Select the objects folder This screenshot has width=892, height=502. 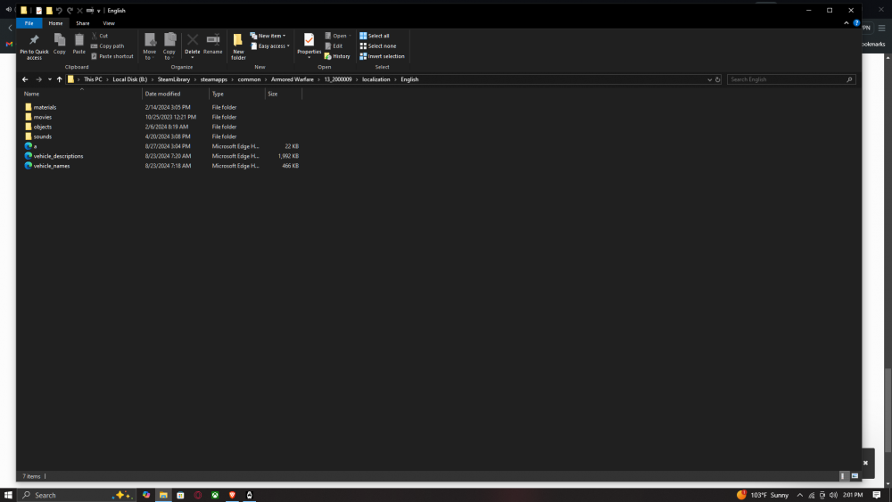pyautogui.click(x=43, y=127)
